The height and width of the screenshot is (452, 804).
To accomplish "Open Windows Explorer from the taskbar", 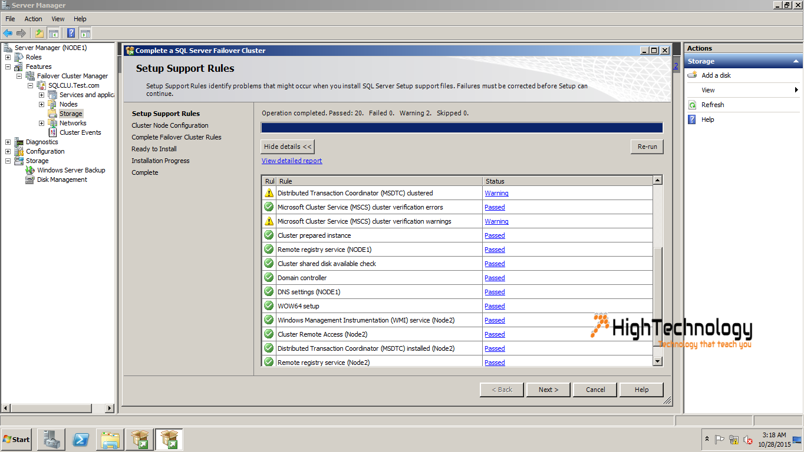I will (x=110, y=440).
